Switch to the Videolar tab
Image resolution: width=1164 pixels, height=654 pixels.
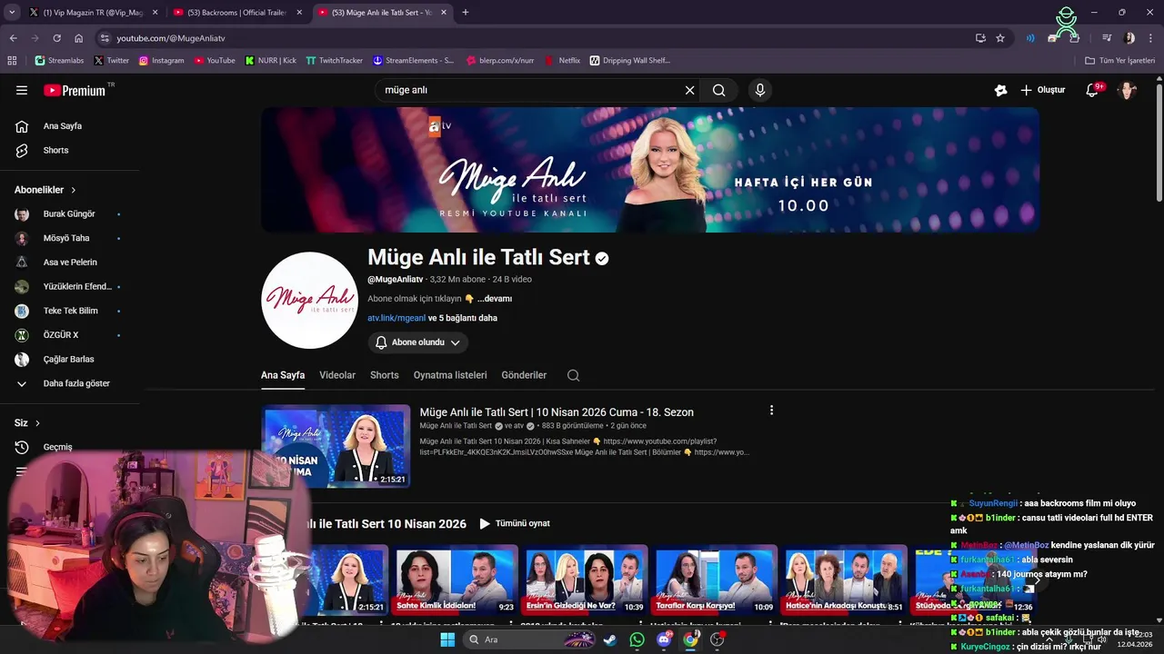tap(337, 375)
